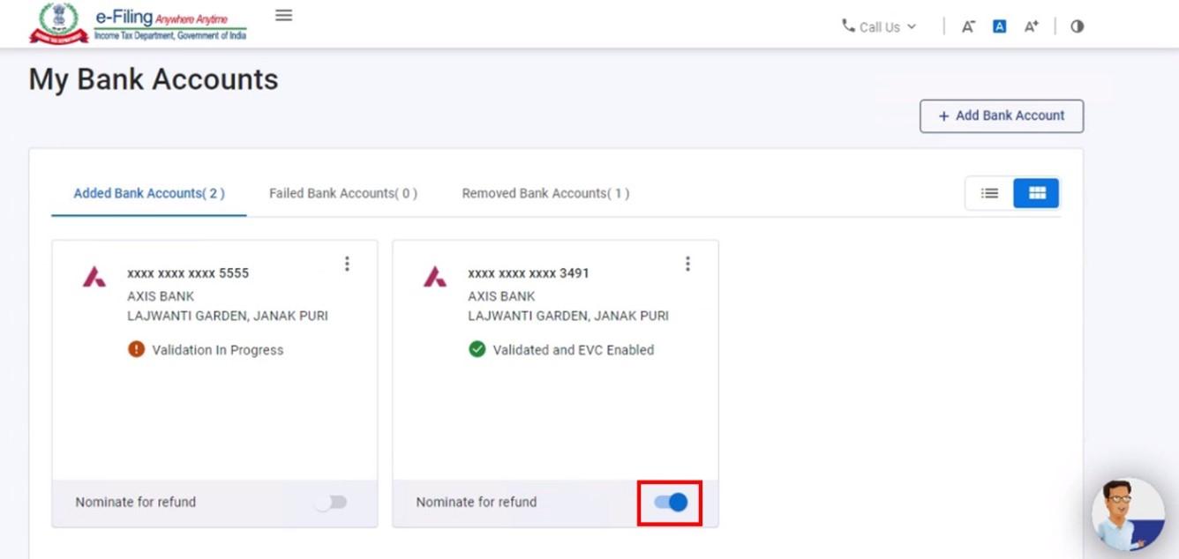Decrease font size with the A- icon
1179x559 pixels.
[967, 26]
